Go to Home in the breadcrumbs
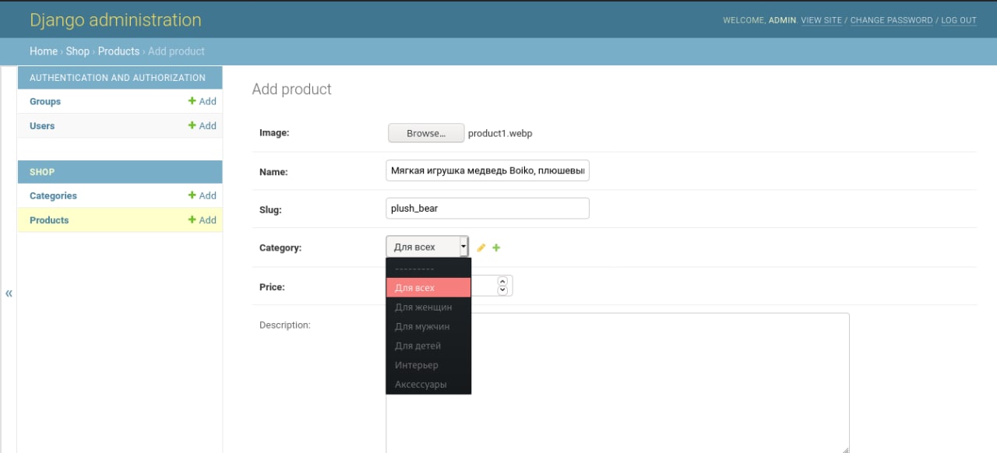The width and height of the screenshot is (997, 453). click(44, 51)
